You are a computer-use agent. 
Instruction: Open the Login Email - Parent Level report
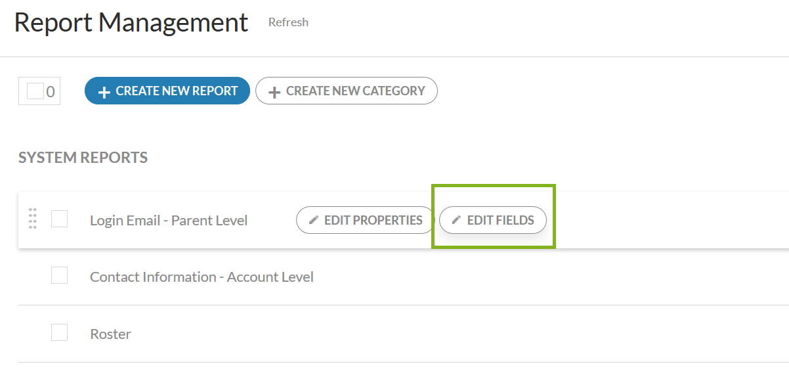pos(169,221)
